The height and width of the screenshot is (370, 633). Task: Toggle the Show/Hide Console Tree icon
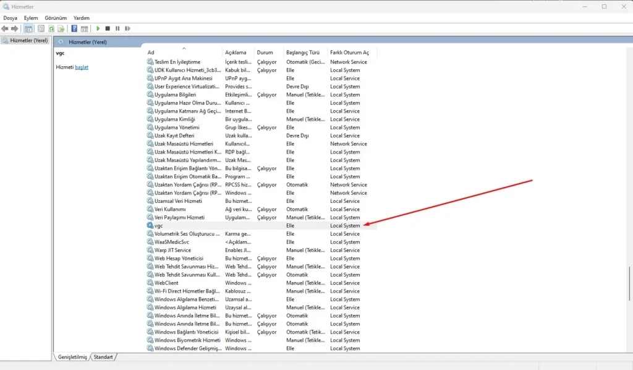[x=28, y=28]
